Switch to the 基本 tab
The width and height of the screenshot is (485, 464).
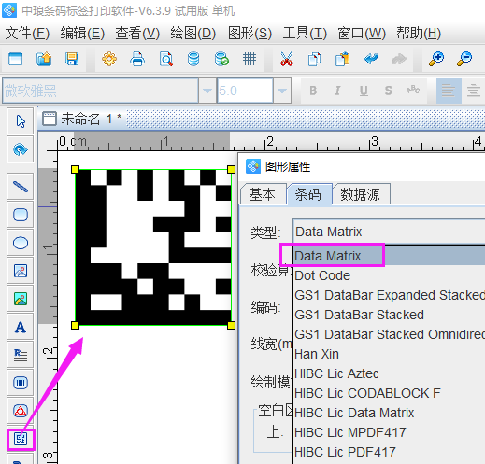[263, 194]
